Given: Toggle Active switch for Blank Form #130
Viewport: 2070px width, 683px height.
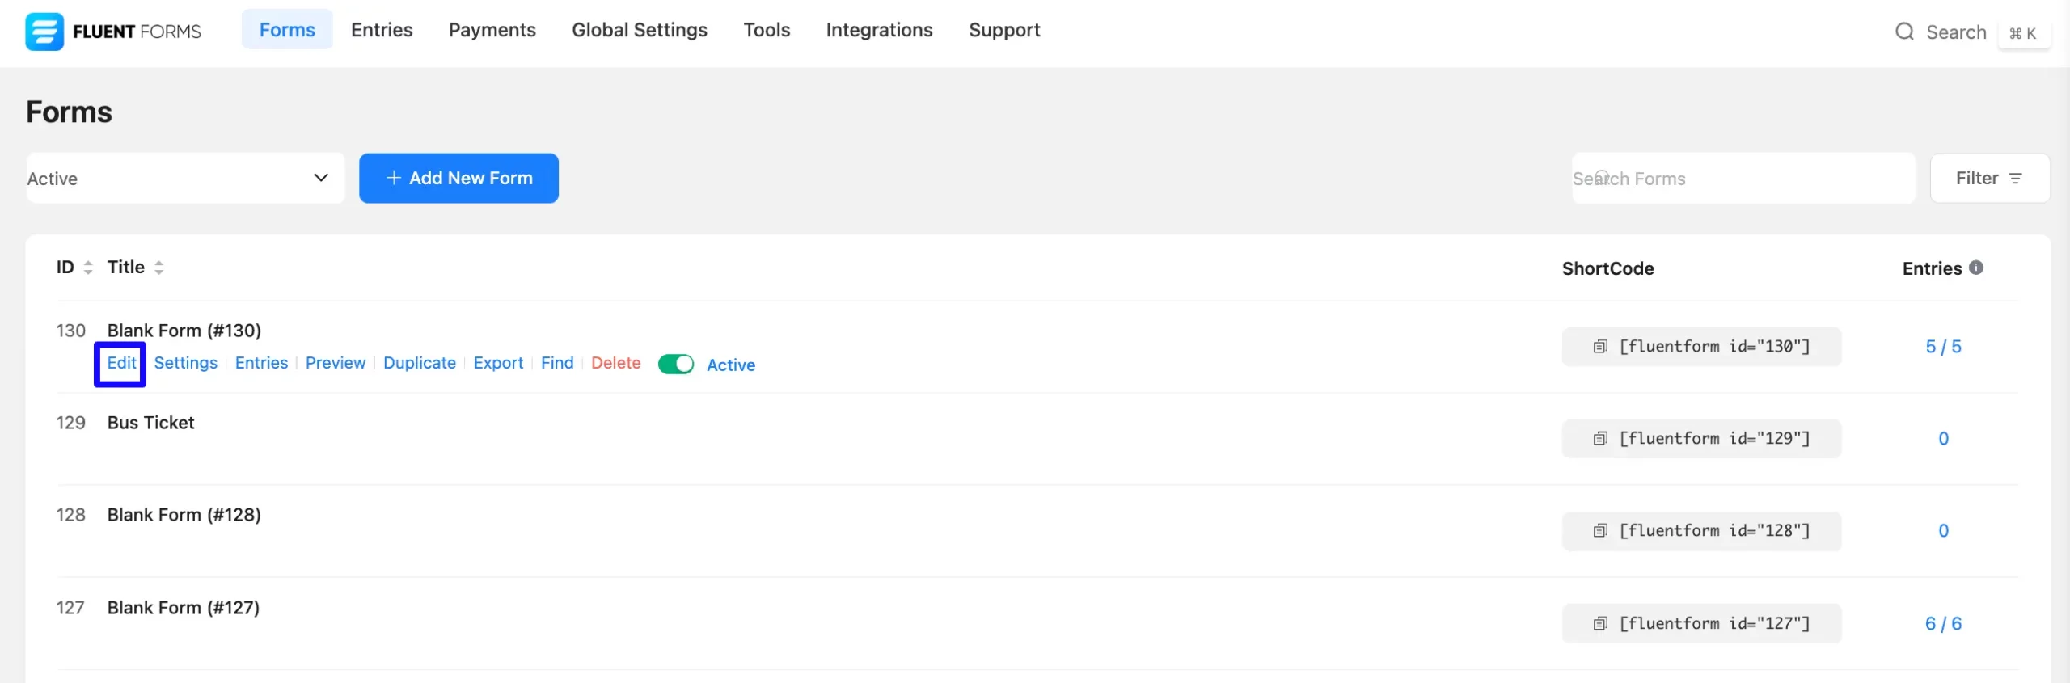Looking at the screenshot, I should click(676, 365).
